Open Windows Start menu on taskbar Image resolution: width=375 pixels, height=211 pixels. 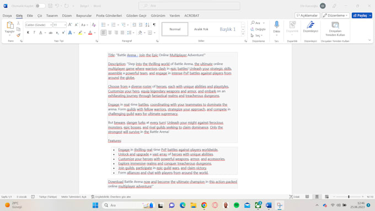coord(95,205)
